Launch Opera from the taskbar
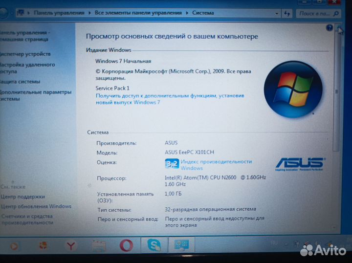Viewport: 352px width, 263px height. [126, 245]
